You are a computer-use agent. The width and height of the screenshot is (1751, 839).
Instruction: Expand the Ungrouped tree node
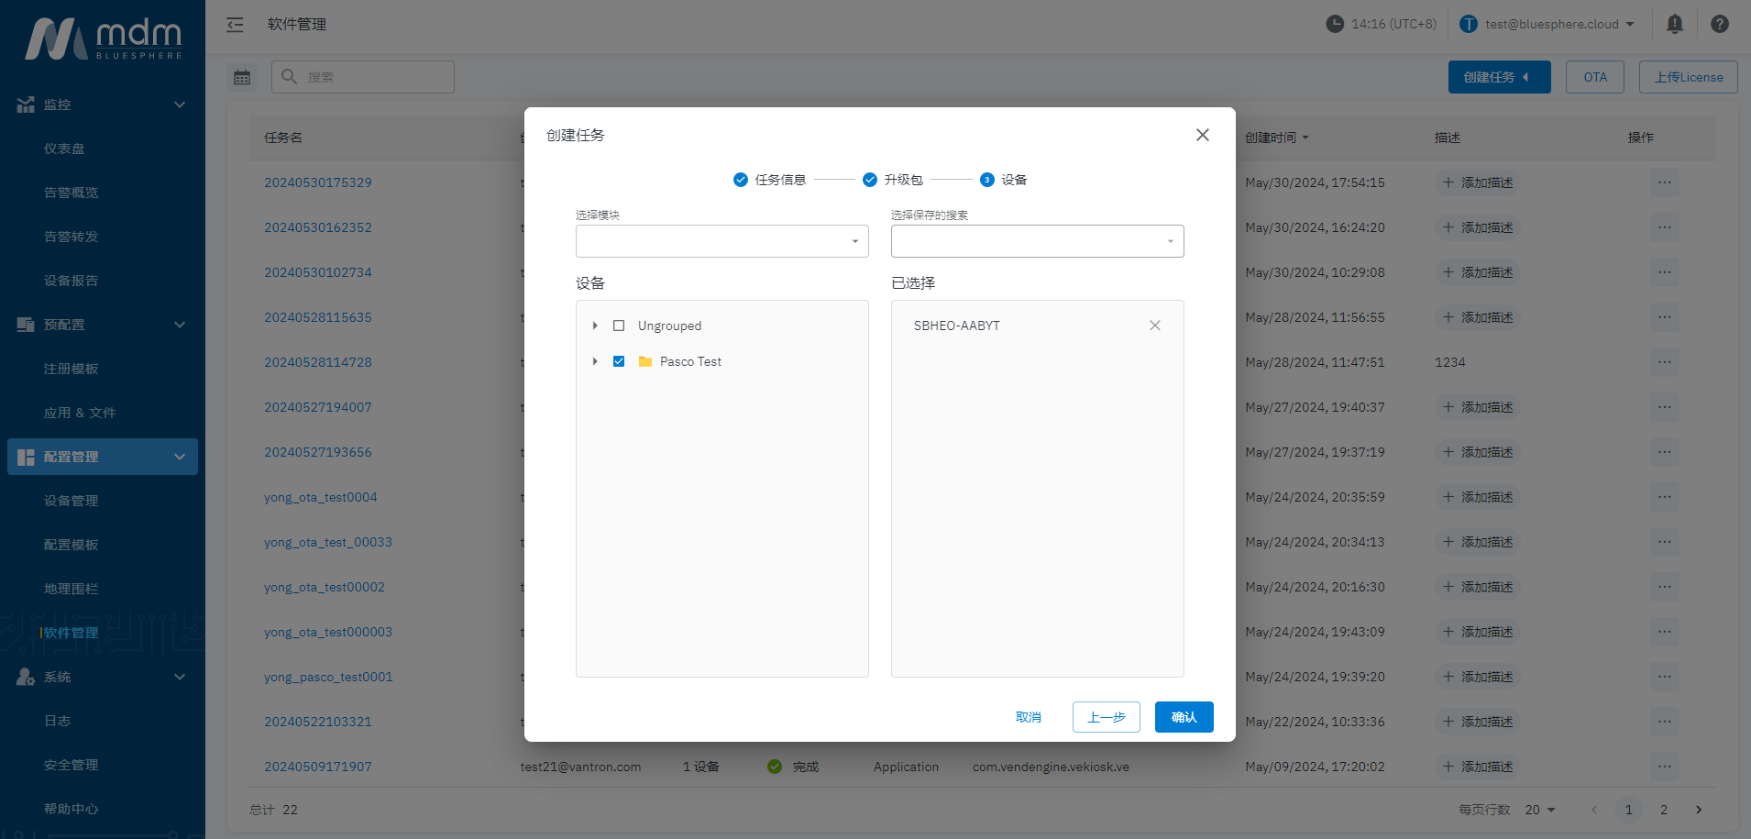(595, 326)
